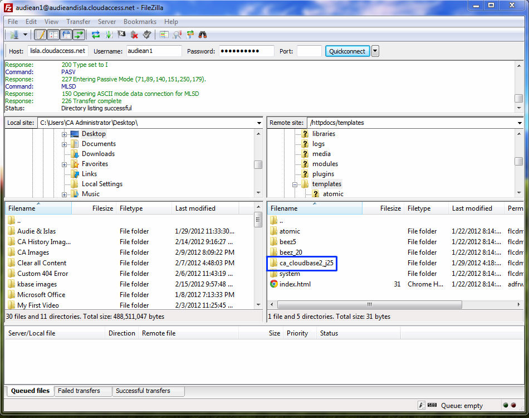The height and width of the screenshot is (418, 529).
Task: Click the synchronized browsing icon
Action: pos(190,35)
